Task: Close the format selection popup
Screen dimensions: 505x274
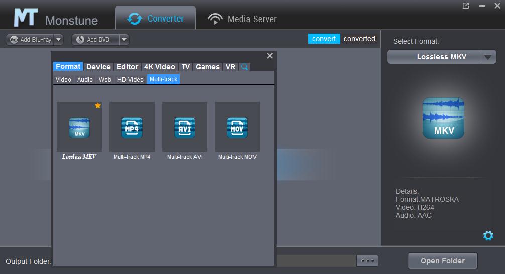Action: point(270,56)
